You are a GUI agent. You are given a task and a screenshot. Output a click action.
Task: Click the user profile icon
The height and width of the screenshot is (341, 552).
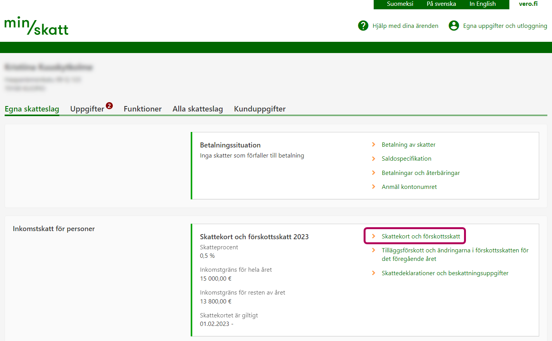pyautogui.click(x=454, y=26)
